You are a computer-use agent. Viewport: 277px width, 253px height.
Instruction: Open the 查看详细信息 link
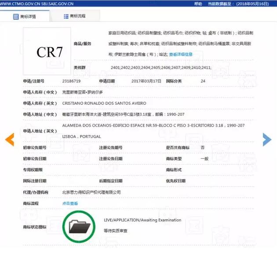click(181, 54)
